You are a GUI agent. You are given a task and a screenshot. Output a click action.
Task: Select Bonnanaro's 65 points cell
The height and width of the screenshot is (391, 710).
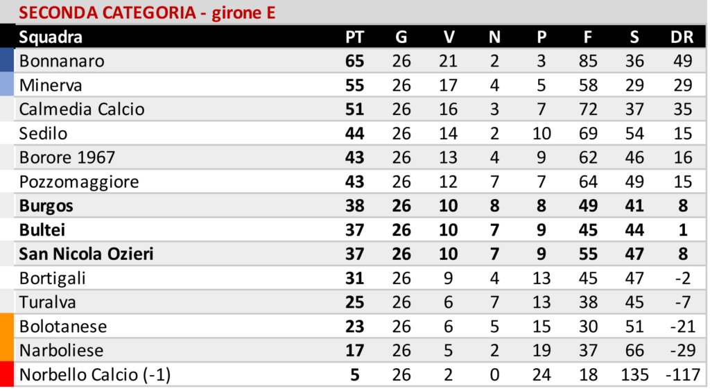[x=354, y=61]
